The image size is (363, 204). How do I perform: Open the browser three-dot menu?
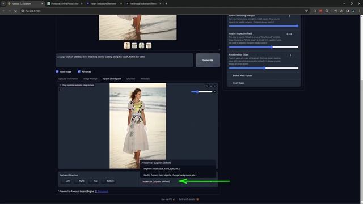point(360,11)
